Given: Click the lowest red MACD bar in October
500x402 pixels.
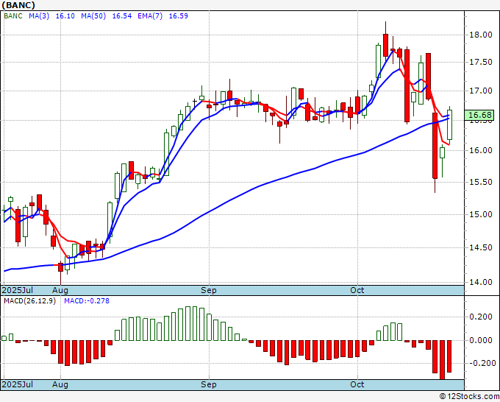Looking at the screenshot, I should click(443, 359).
